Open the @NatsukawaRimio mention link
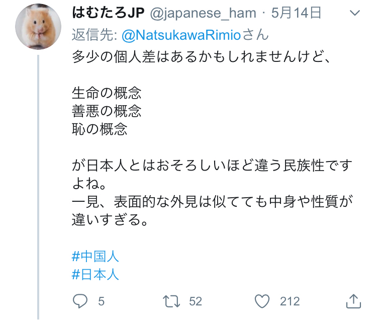 (x=181, y=35)
